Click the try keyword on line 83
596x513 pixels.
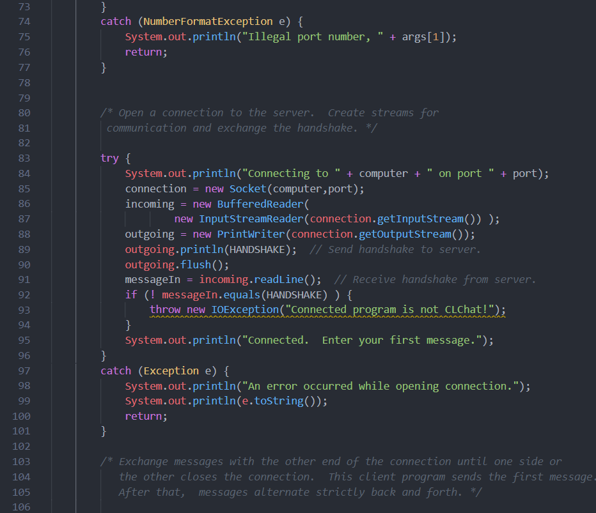click(x=109, y=158)
